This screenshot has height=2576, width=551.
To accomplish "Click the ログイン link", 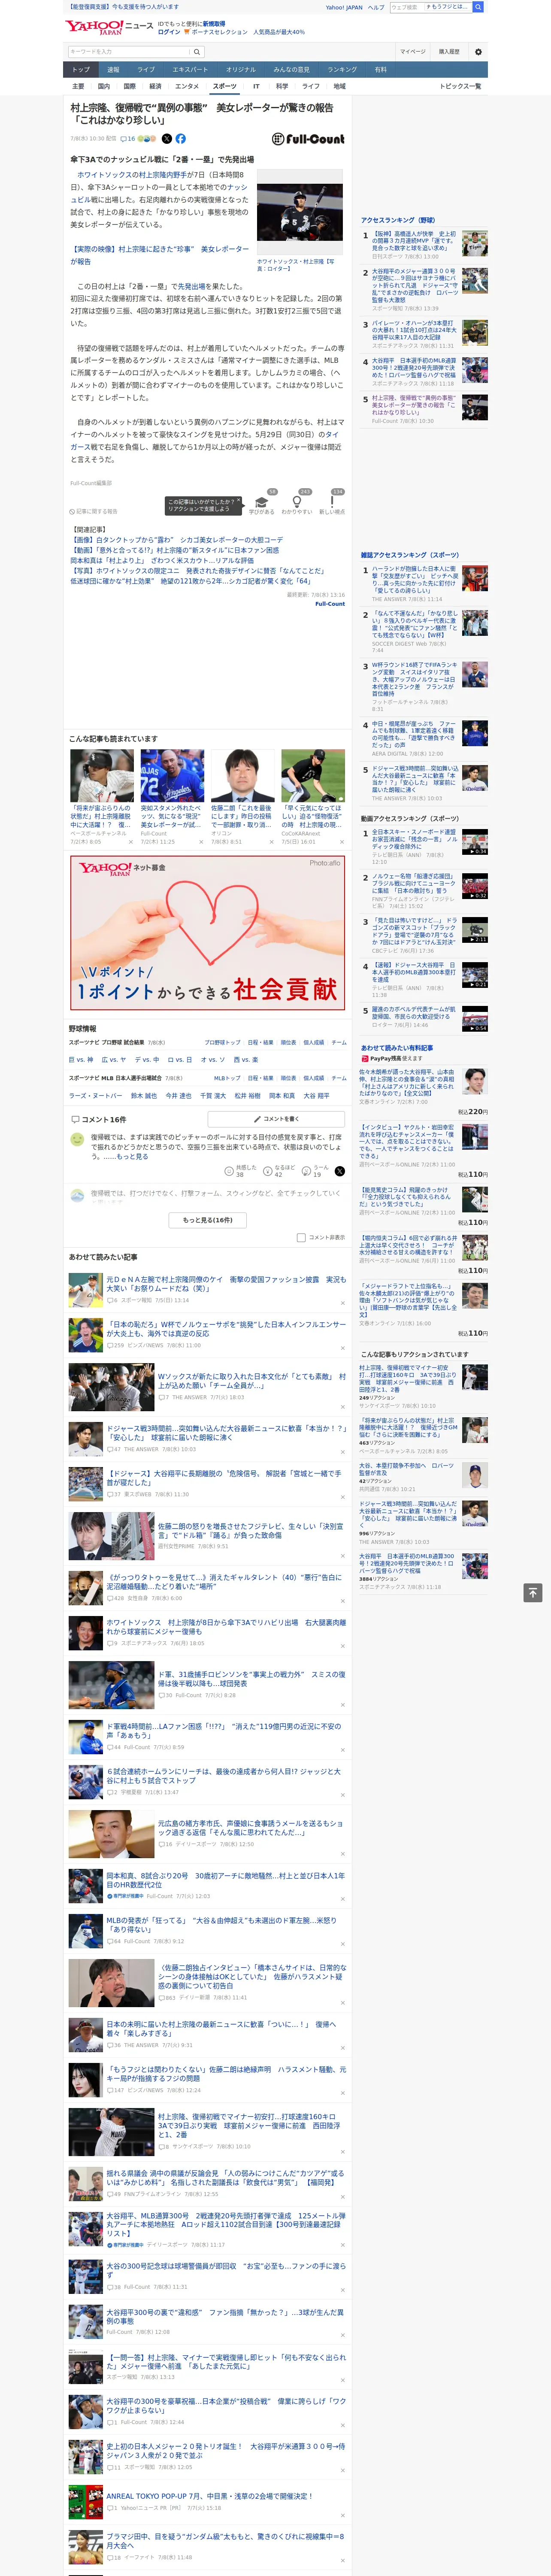I will coord(169,32).
